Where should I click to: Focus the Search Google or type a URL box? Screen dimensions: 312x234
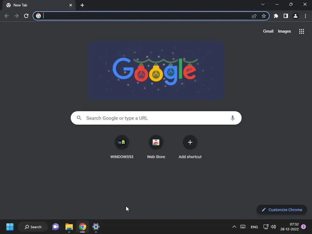click(x=156, y=118)
